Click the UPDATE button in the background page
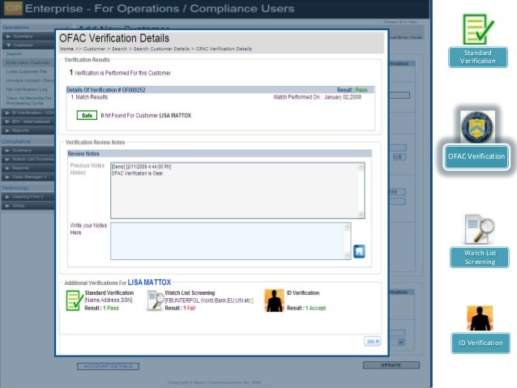The height and width of the screenshot is (388, 517). [x=391, y=365]
